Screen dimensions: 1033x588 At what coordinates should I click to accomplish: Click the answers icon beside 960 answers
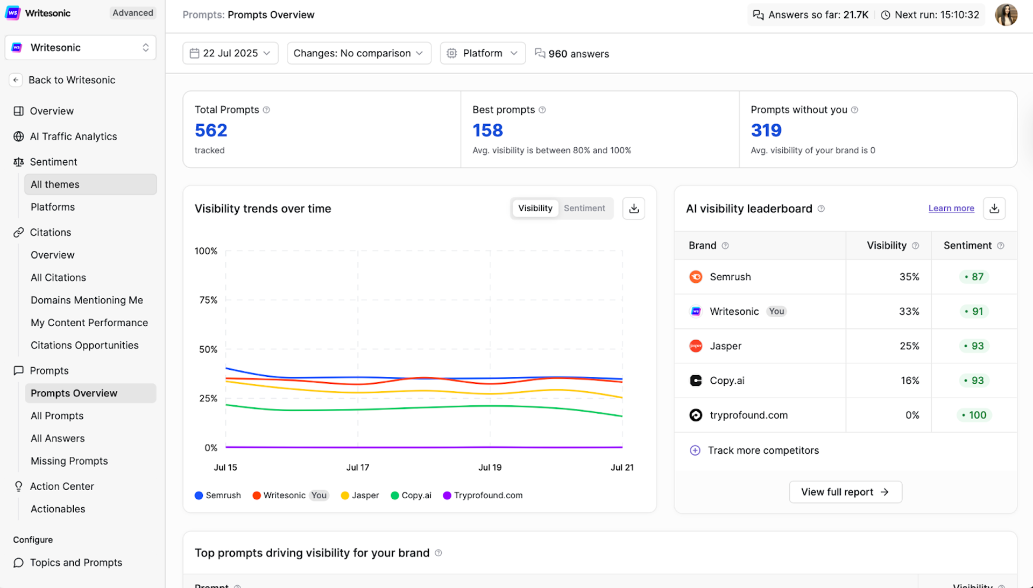click(540, 53)
